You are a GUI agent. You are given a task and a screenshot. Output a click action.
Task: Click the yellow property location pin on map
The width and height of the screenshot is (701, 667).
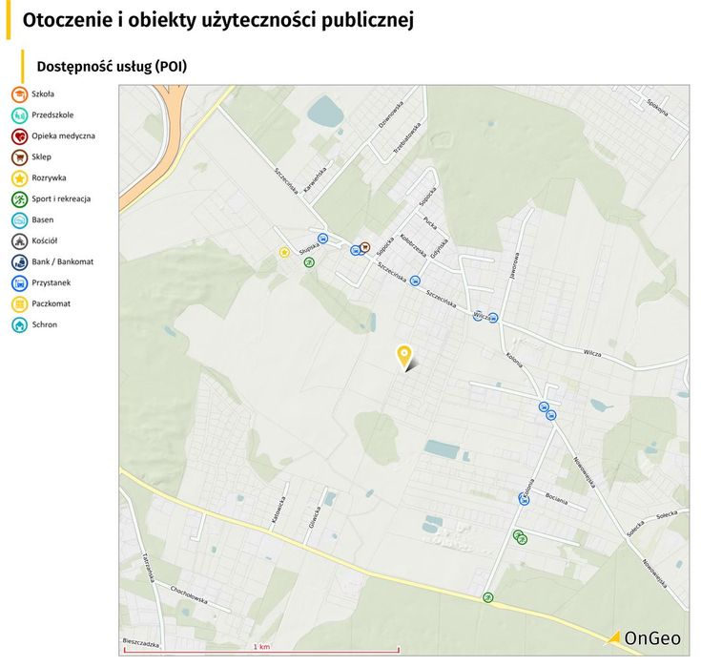point(404,357)
